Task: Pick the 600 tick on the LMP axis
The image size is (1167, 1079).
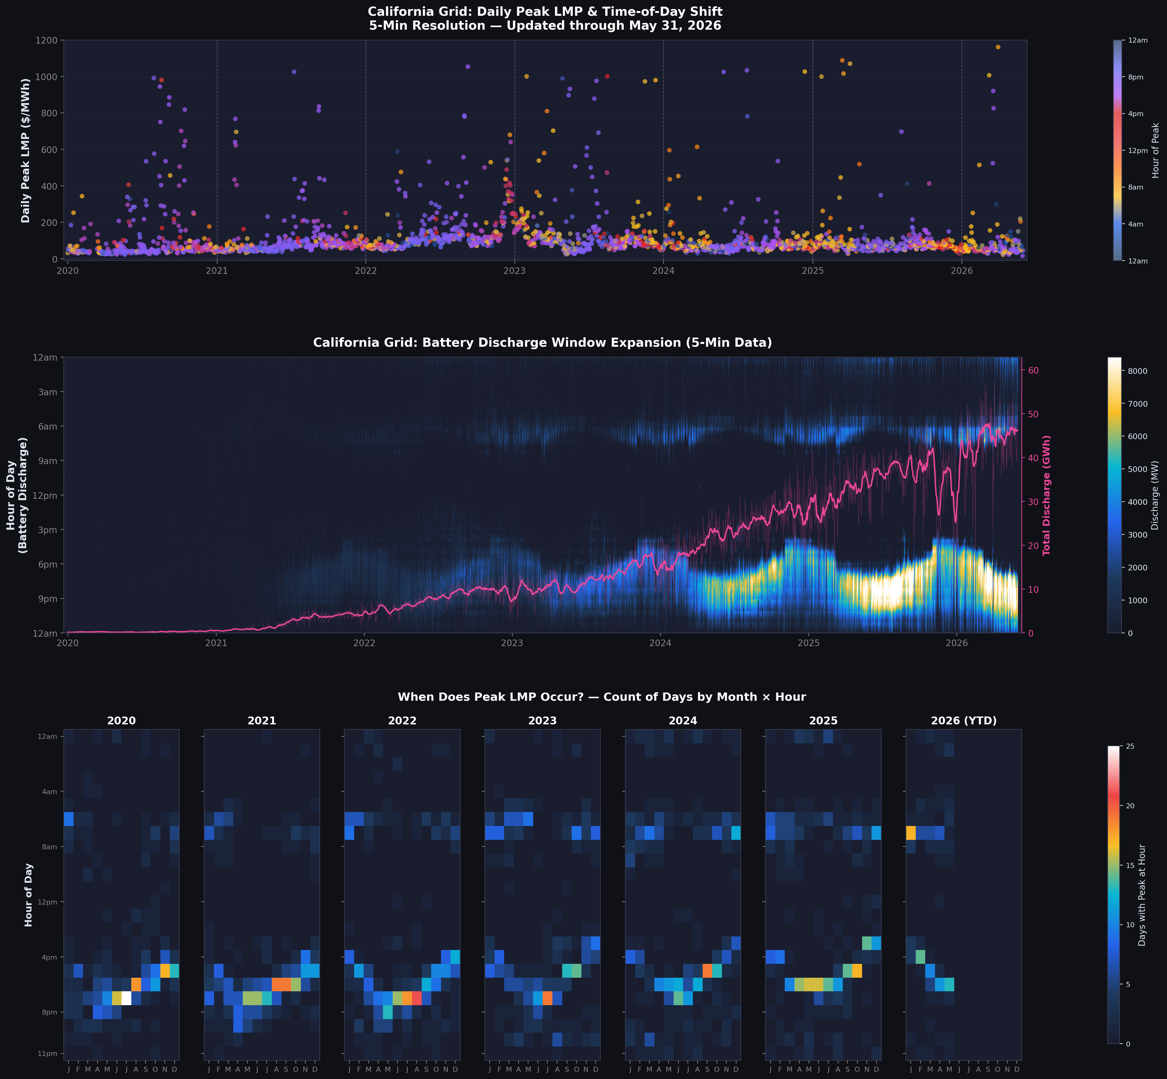Action: (x=50, y=150)
